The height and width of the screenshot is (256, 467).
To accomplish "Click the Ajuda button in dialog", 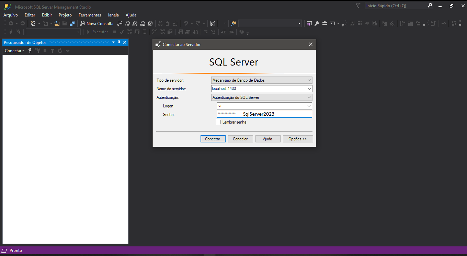I will (x=267, y=139).
